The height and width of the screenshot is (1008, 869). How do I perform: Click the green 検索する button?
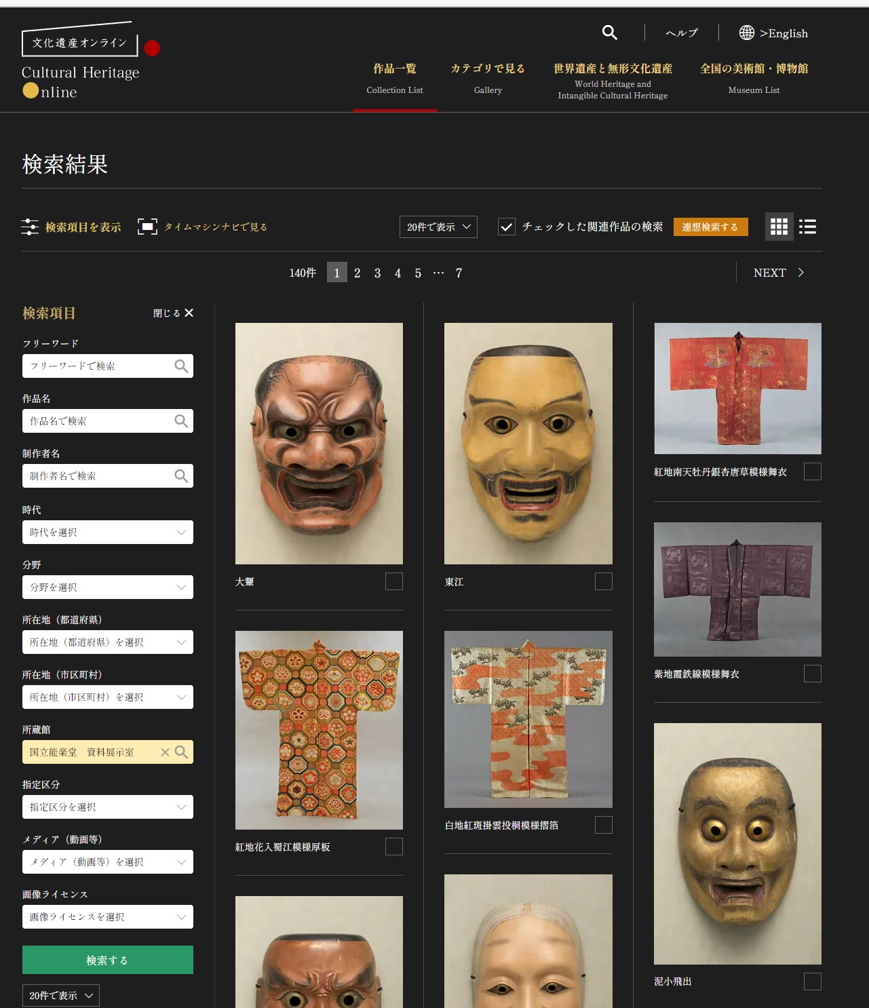pos(108,960)
